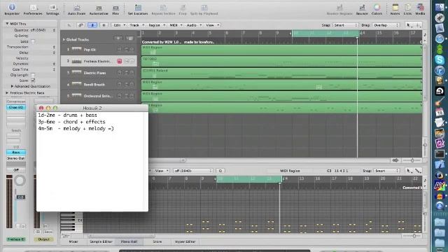448x252 pixels.
Task: Click the Piano Roll quantize Q button
Action: [x=220, y=171]
